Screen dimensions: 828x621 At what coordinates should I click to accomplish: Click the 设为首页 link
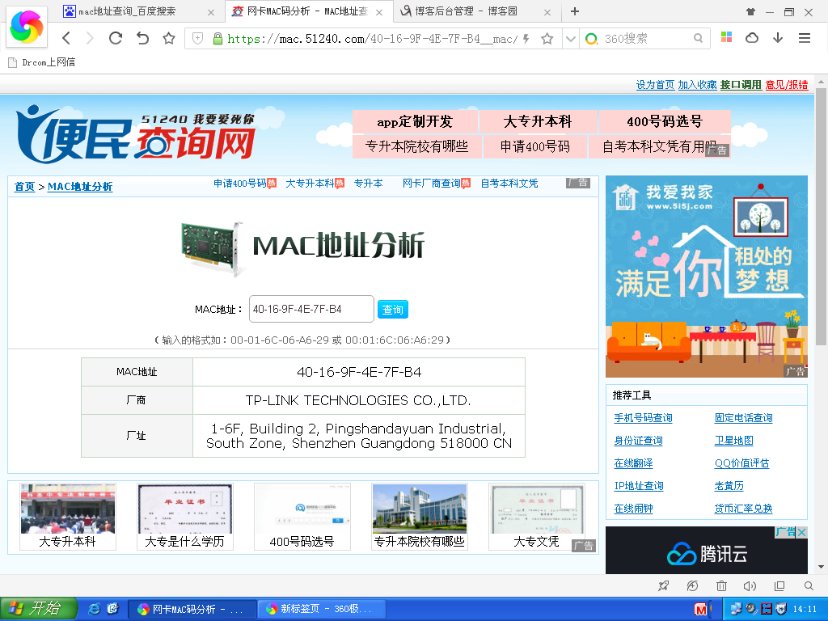655,84
